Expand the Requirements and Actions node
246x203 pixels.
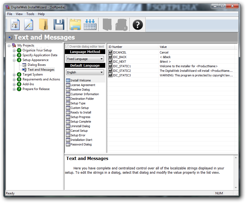[x=14, y=80]
